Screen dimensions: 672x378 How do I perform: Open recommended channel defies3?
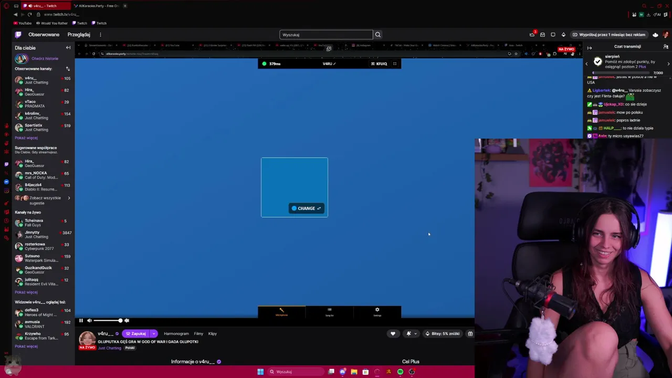click(x=43, y=312)
